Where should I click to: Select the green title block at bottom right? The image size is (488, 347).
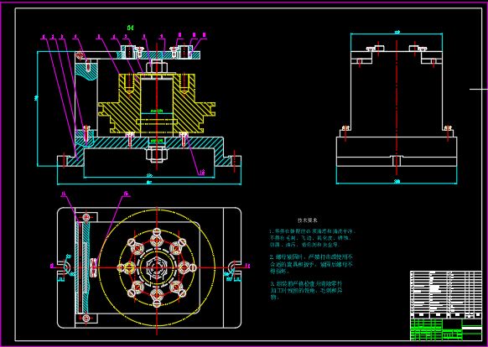pyautogui.click(x=446, y=329)
